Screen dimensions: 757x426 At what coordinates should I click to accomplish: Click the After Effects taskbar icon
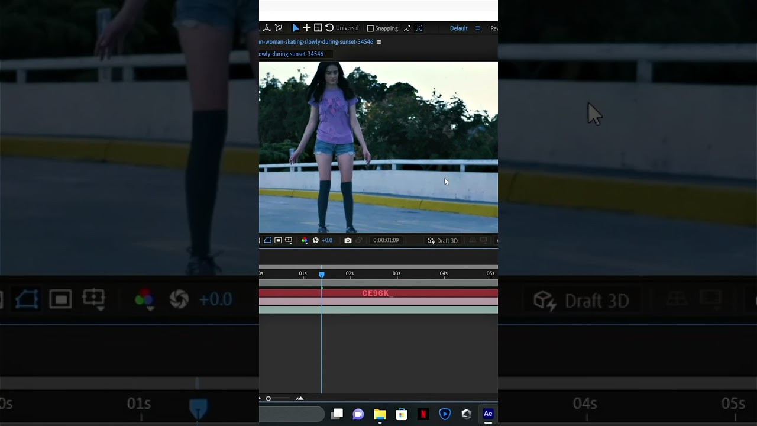(x=488, y=414)
